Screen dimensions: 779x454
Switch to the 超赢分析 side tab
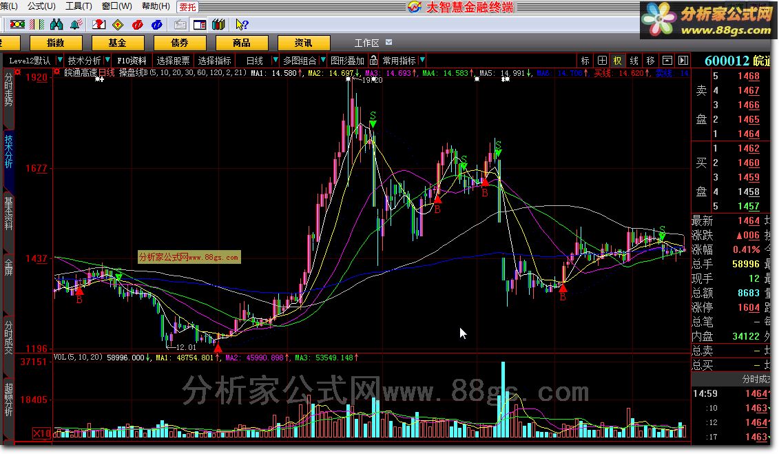tap(8, 400)
